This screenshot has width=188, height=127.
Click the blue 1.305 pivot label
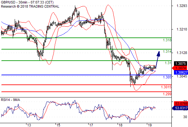[167, 77]
